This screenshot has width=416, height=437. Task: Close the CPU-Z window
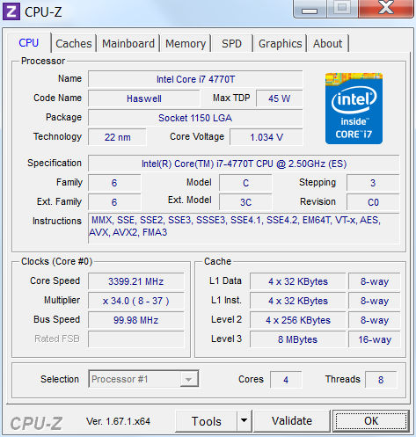(386, 9)
